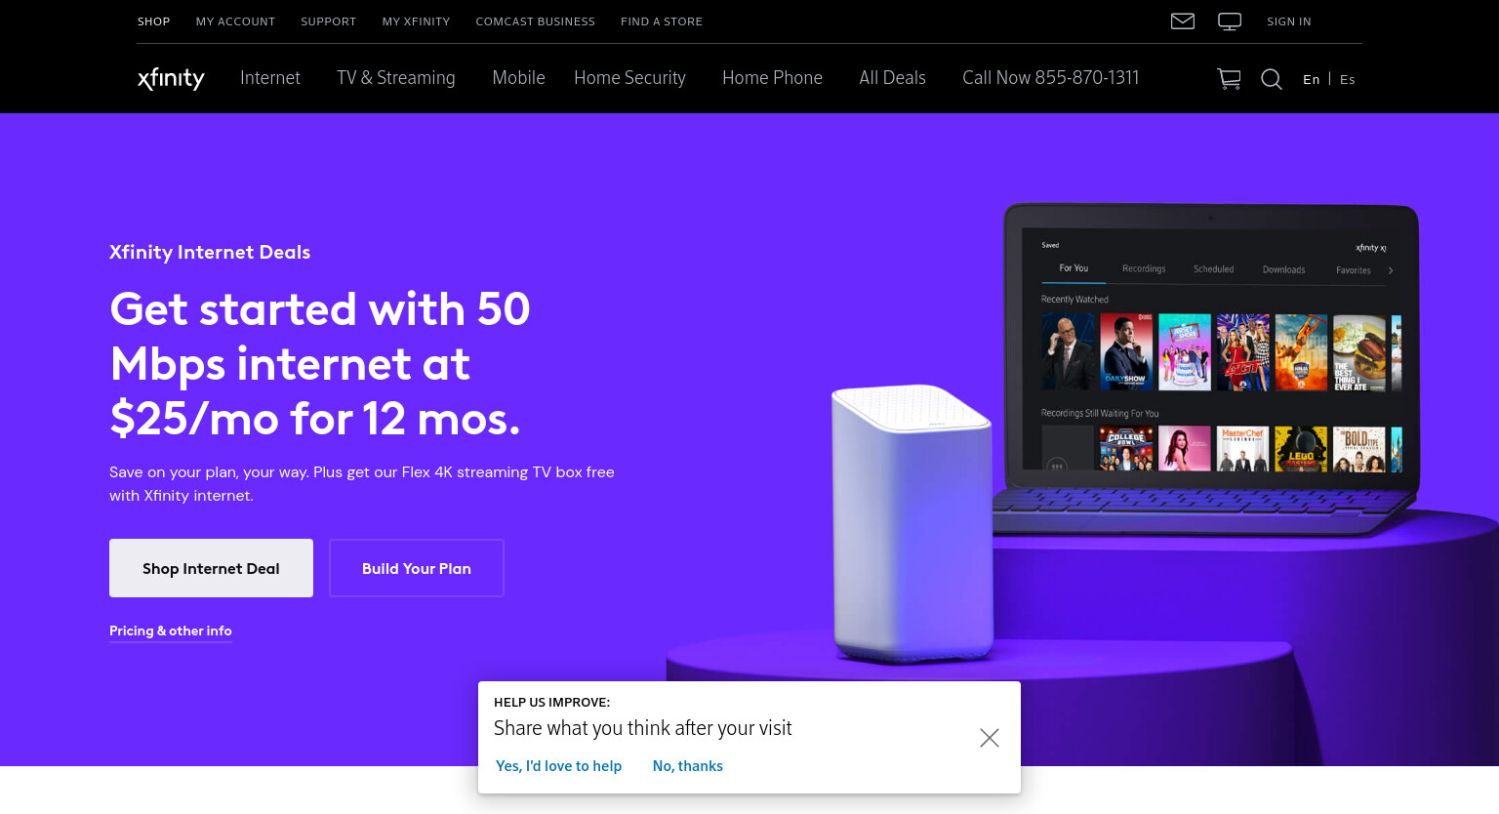Select the En language option
Image resolution: width=1499 pixels, height=814 pixels.
[1311, 79]
